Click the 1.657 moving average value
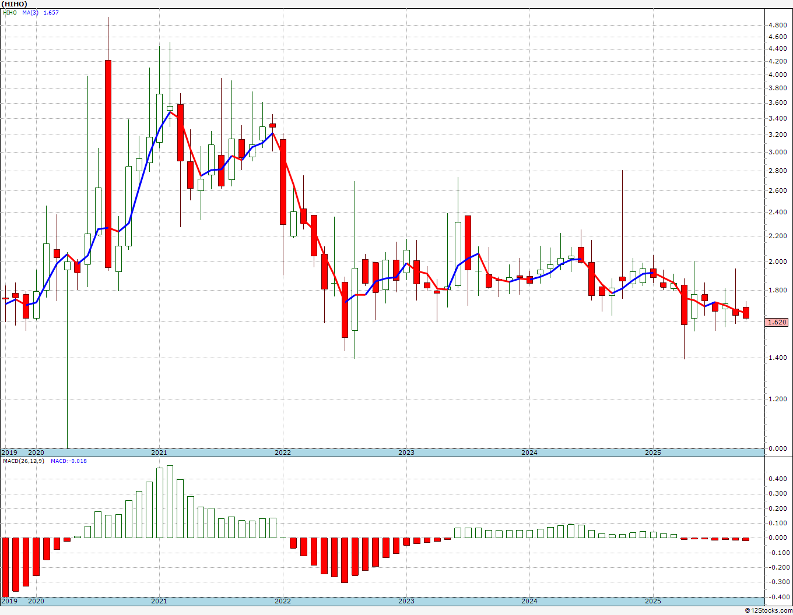Image resolution: width=793 pixels, height=615 pixels. click(x=51, y=12)
